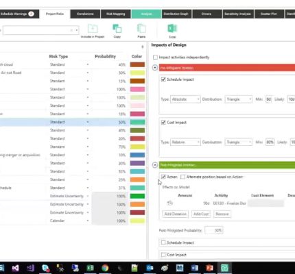Viewport: 295px width, 274px height.
Task: Open Skype from the taskbar
Action: [45, 268]
